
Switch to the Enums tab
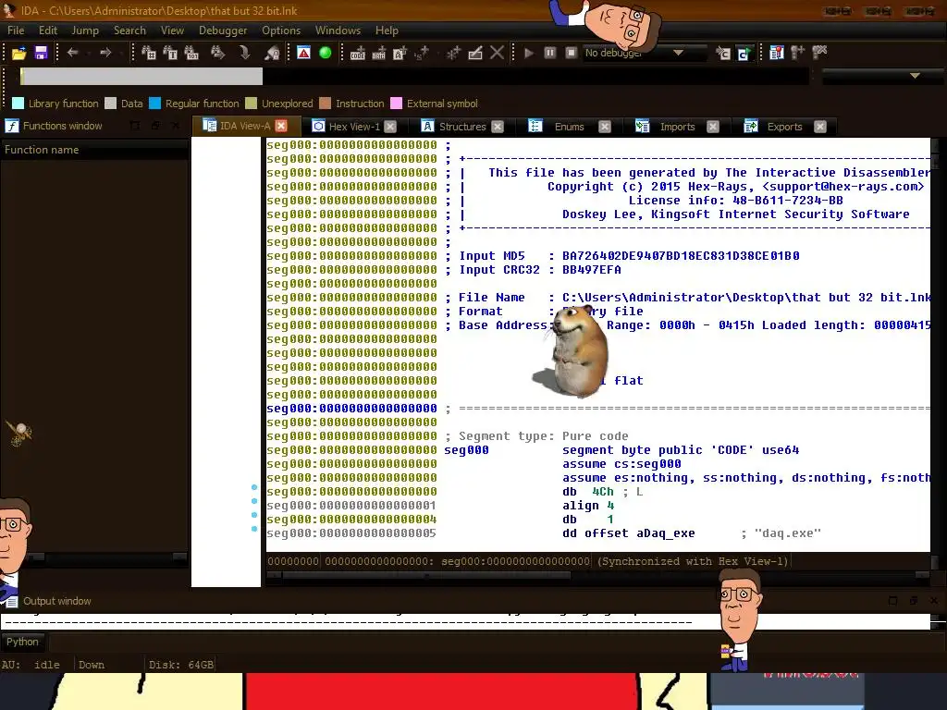coord(569,126)
